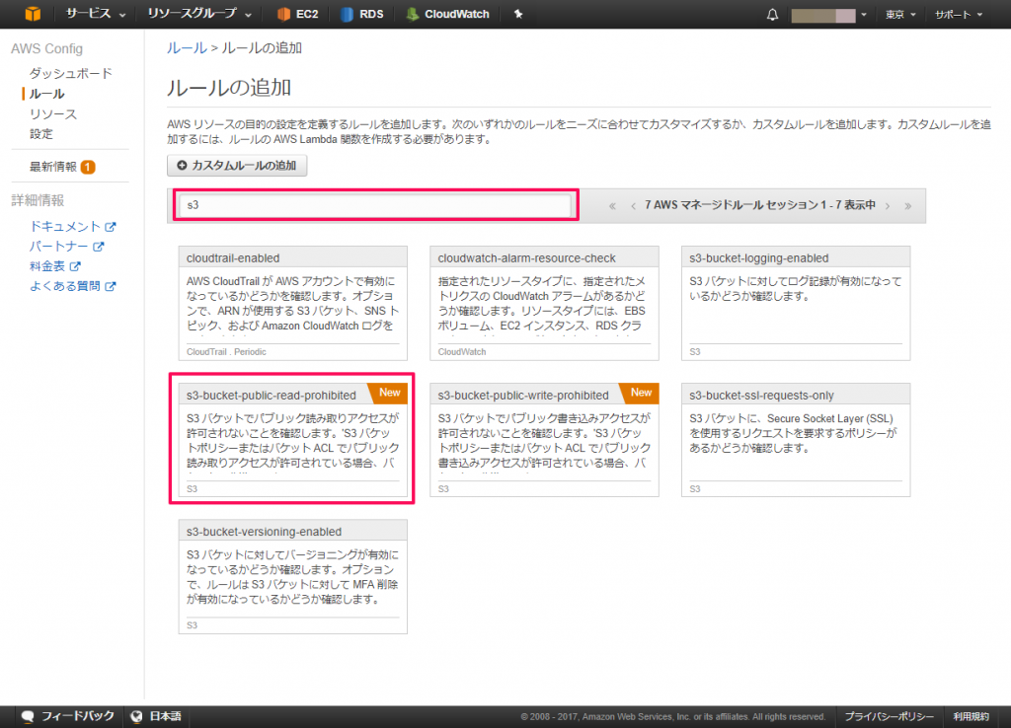
Task: Go to the next page of rules
Action: pyautogui.click(x=888, y=206)
